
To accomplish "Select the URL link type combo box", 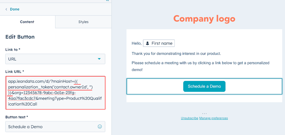I will click(x=55, y=59).
